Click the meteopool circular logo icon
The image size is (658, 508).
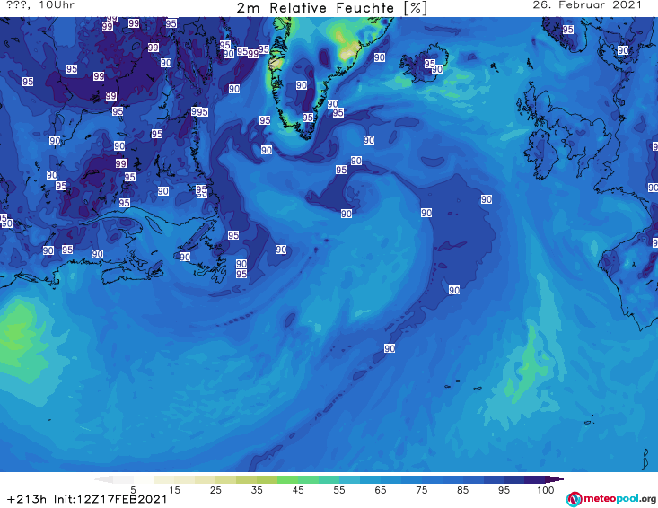coord(574,499)
